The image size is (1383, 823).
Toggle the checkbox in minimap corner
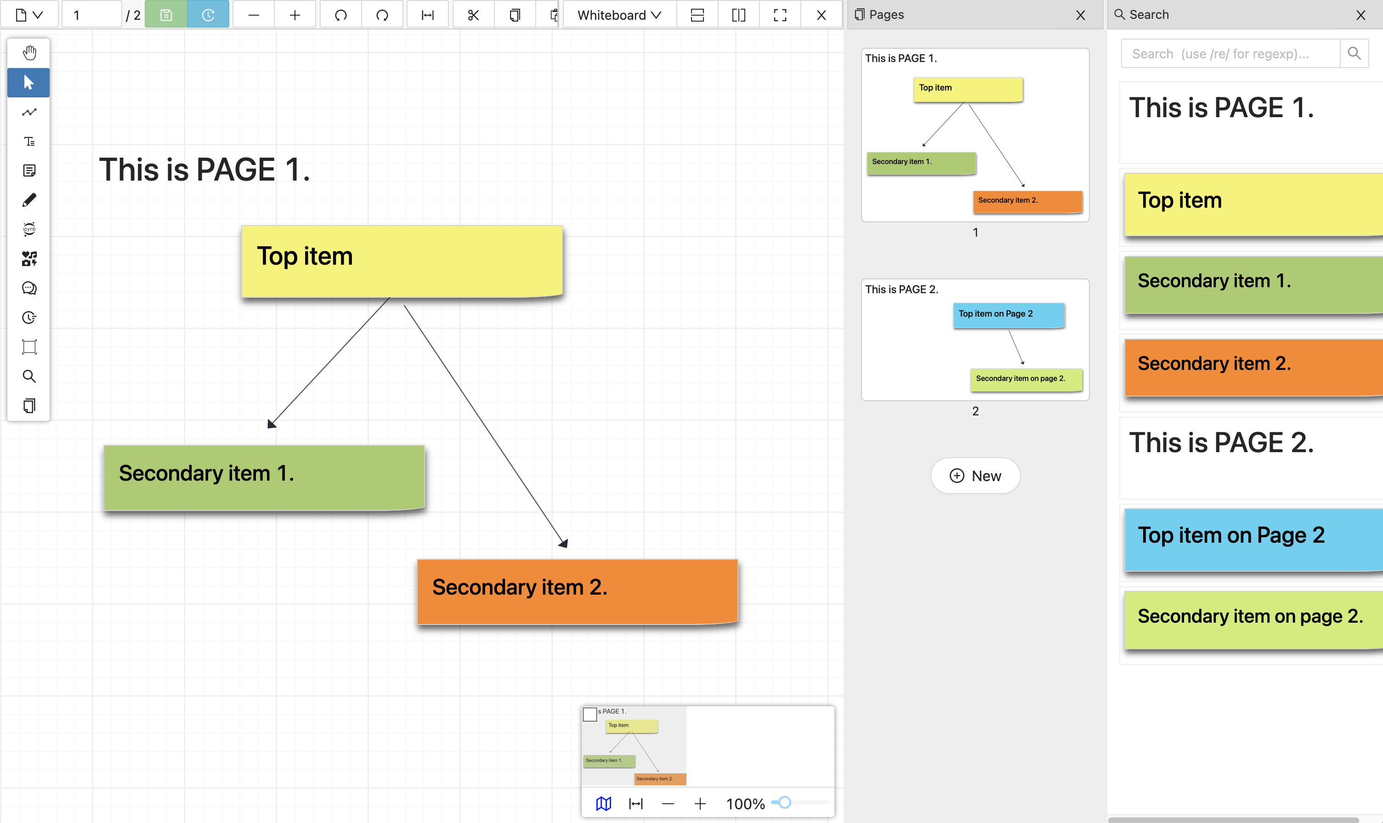tap(590, 715)
